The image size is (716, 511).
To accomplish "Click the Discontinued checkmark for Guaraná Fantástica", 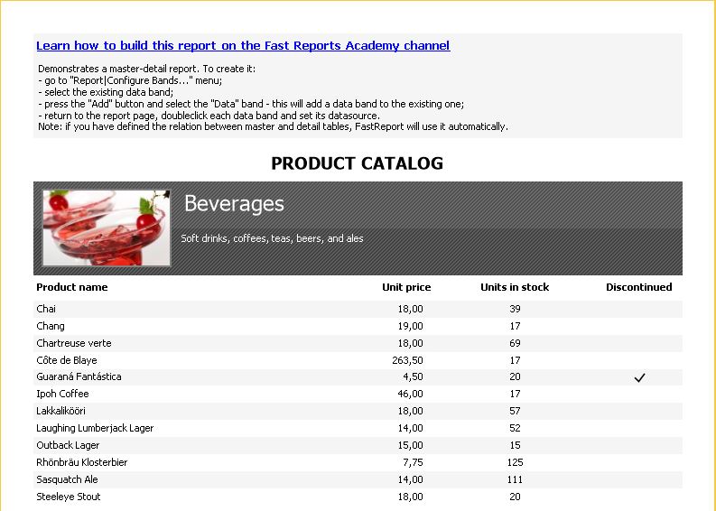I will point(639,377).
